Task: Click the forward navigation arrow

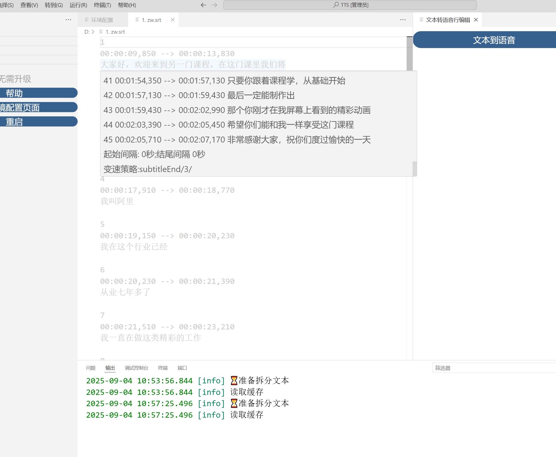Action: click(215, 5)
